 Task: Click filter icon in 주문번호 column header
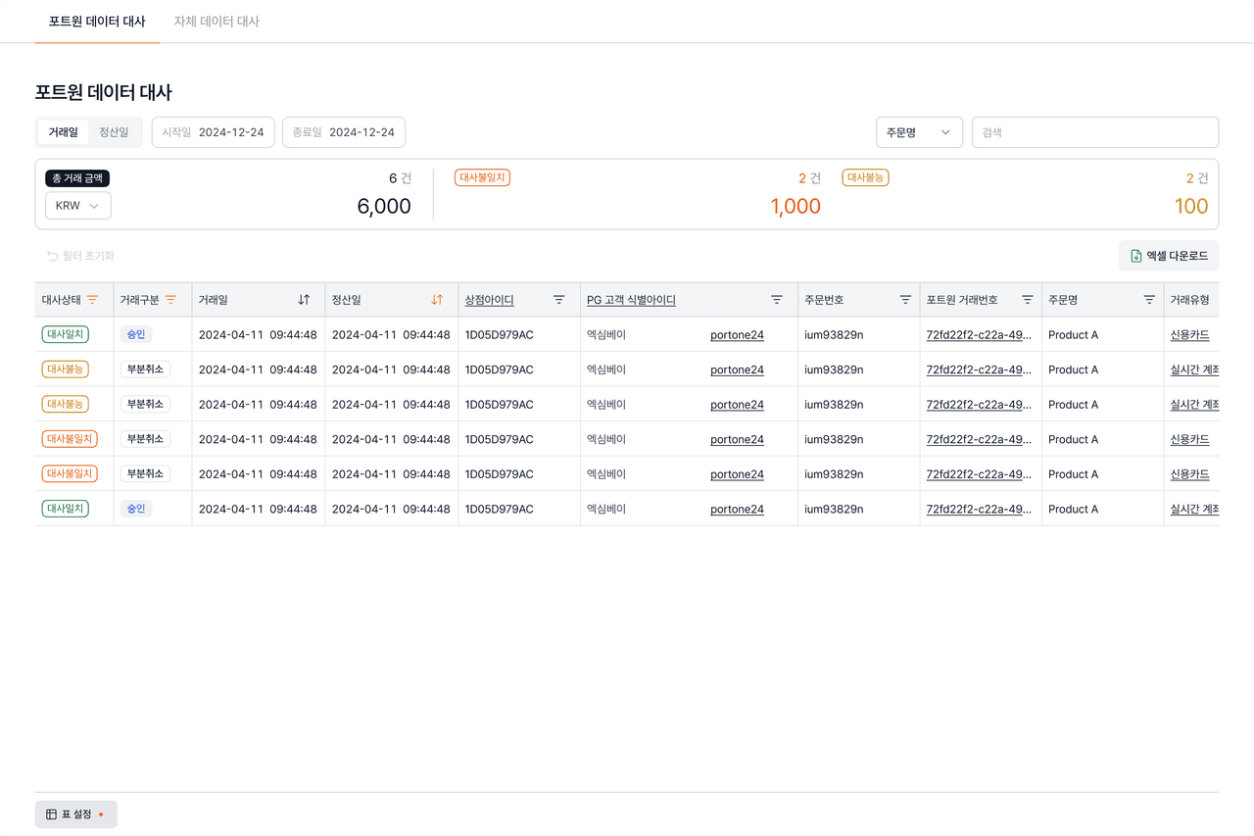point(905,300)
